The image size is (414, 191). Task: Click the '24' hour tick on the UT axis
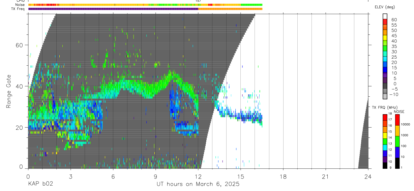(x=368, y=177)
